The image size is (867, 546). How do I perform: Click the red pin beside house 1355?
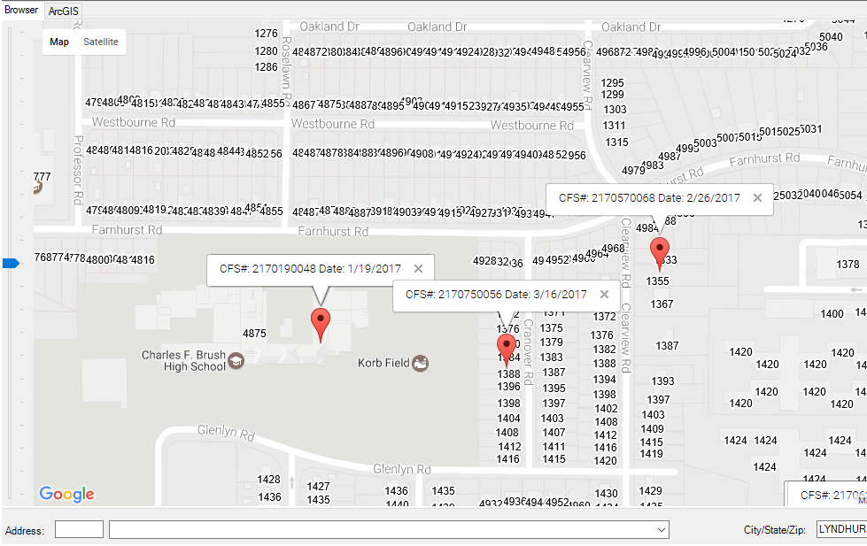coord(660,254)
